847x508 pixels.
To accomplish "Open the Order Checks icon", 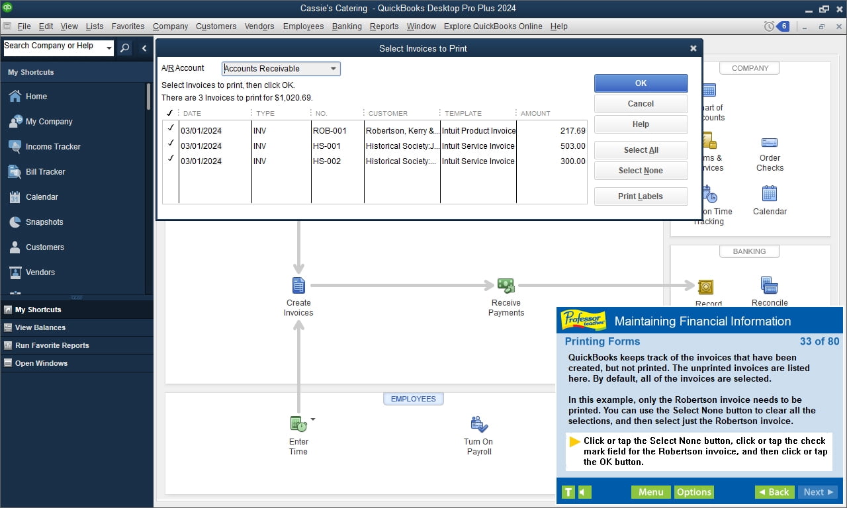I will click(770, 142).
